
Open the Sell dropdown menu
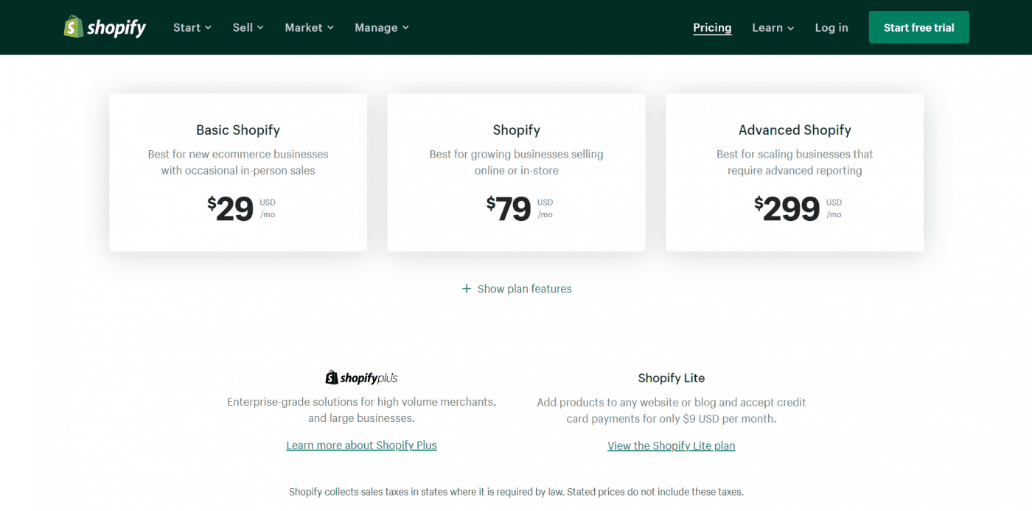(x=248, y=27)
